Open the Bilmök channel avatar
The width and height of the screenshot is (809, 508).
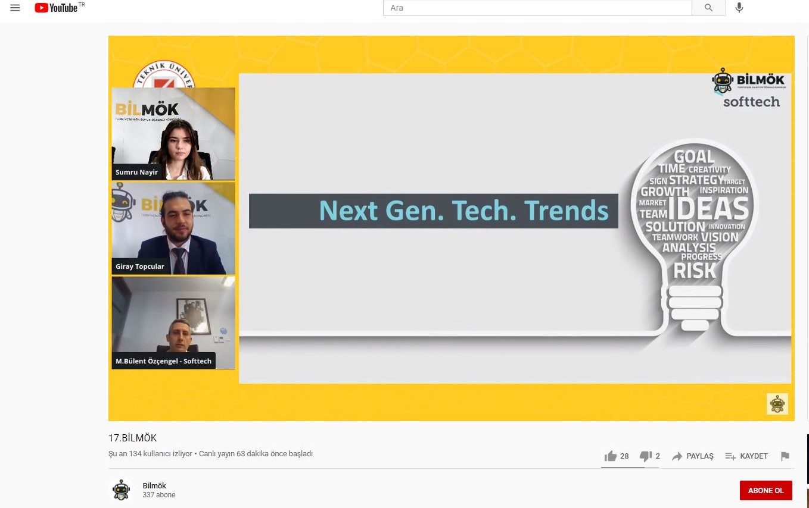point(122,490)
